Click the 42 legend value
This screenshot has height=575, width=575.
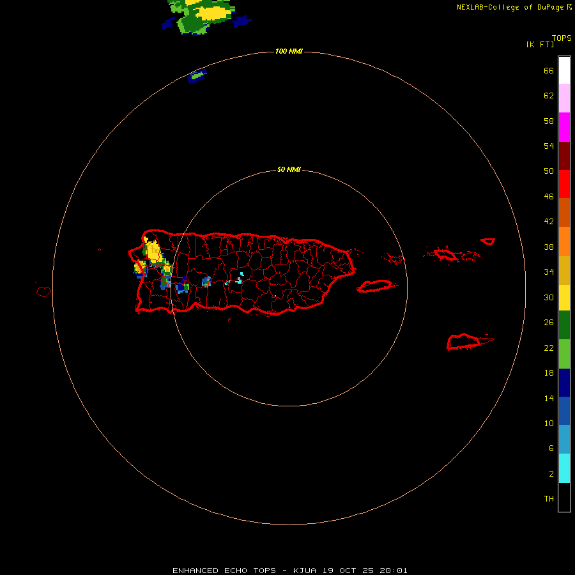(549, 222)
